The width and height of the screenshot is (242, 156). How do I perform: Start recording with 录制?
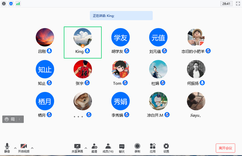pos(137,146)
